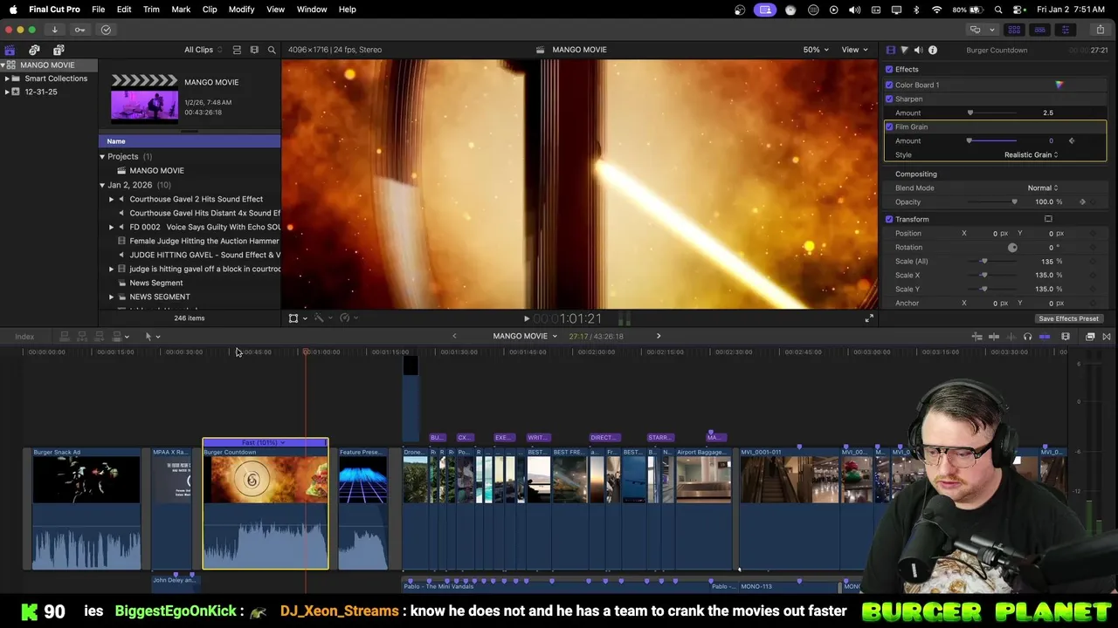Viewport: 1118px width, 628px height.
Task: Open the Window menu
Action: tap(312, 9)
